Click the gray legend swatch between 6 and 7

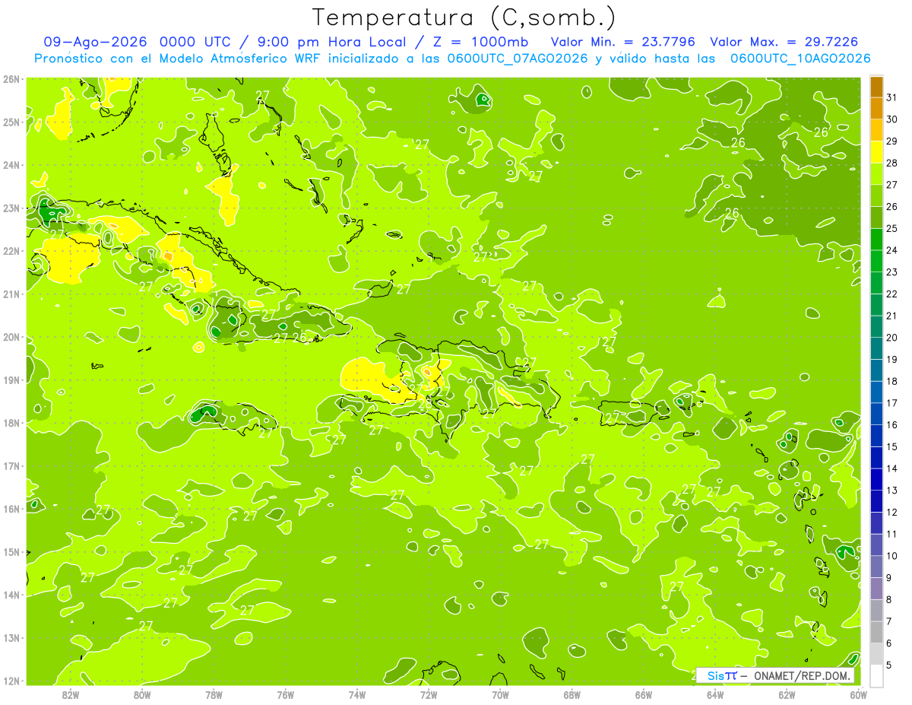tap(876, 632)
